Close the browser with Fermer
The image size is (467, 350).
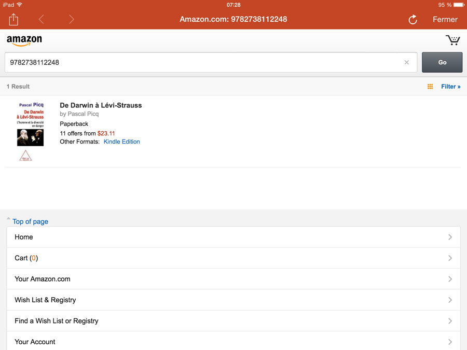point(445,19)
